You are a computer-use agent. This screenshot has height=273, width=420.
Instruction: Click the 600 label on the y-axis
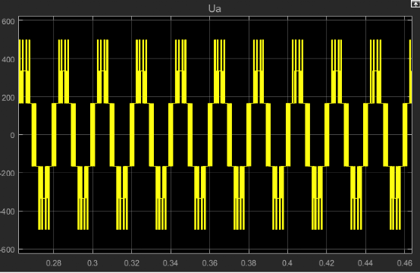pyautogui.click(x=8, y=21)
